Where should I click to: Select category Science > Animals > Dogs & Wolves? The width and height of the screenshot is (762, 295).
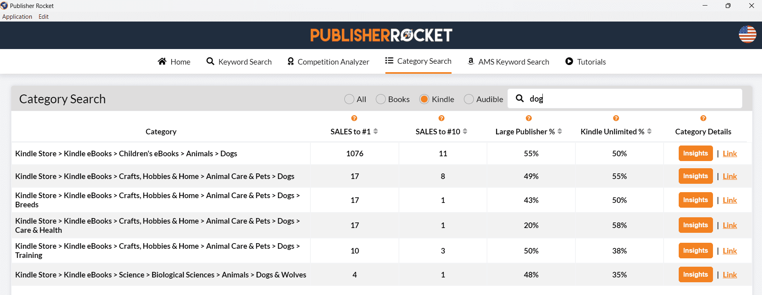click(x=161, y=275)
